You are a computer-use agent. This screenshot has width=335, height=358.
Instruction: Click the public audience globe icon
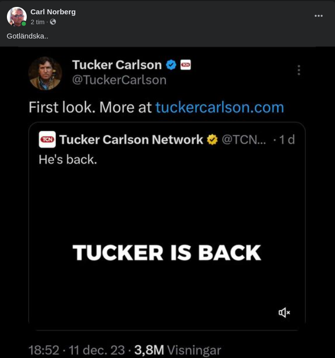(53, 22)
